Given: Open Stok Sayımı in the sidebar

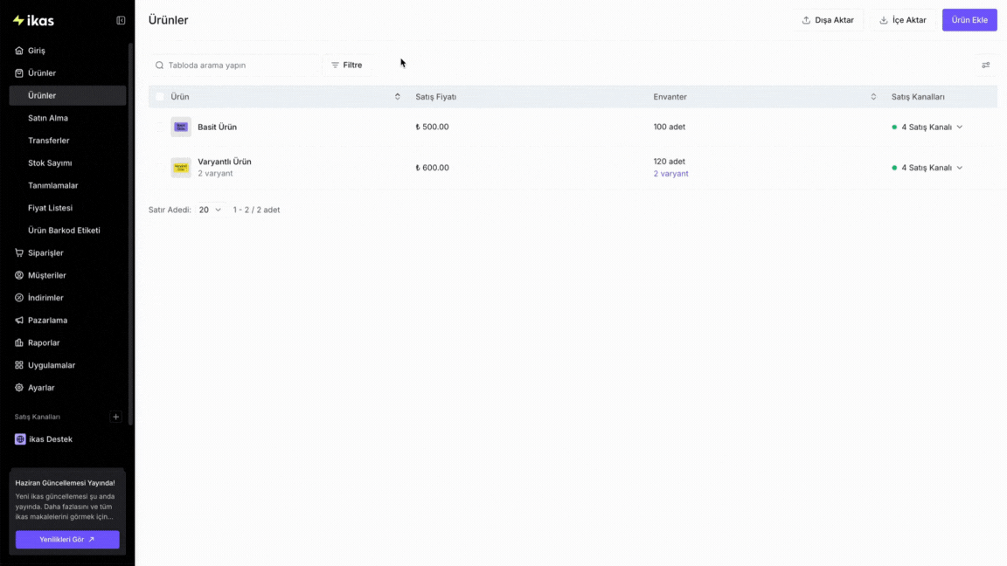Looking at the screenshot, I should pos(50,163).
